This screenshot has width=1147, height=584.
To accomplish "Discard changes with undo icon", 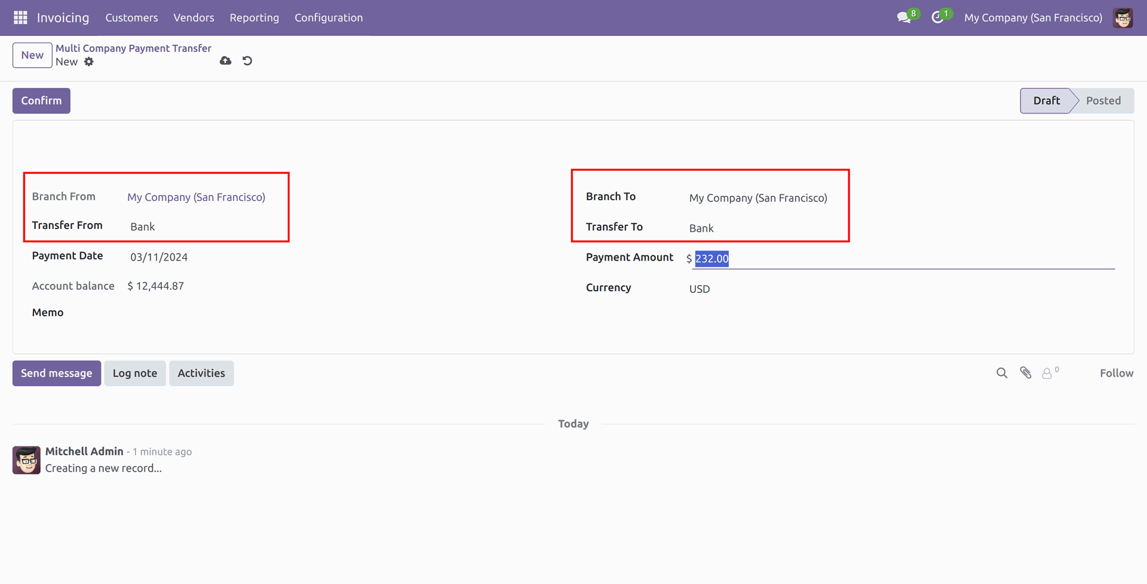I will [247, 61].
